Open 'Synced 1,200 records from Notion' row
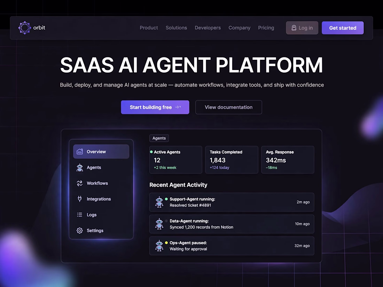 point(232,224)
